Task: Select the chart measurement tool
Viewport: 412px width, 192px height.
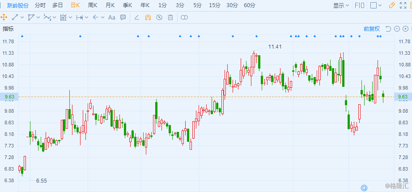Action: pos(64,17)
